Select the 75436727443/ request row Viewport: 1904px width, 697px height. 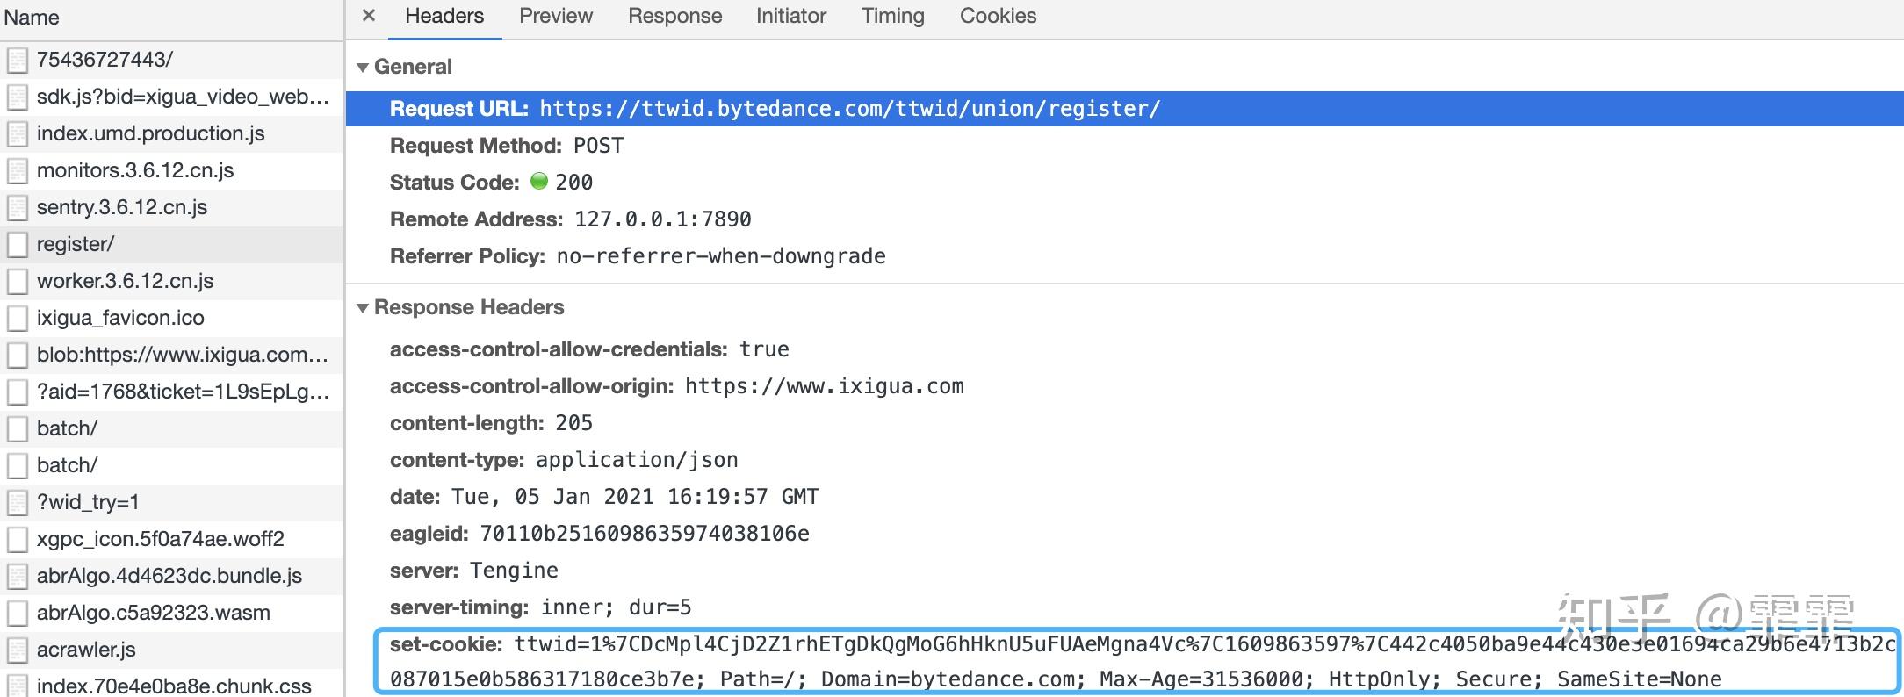pos(171,60)
